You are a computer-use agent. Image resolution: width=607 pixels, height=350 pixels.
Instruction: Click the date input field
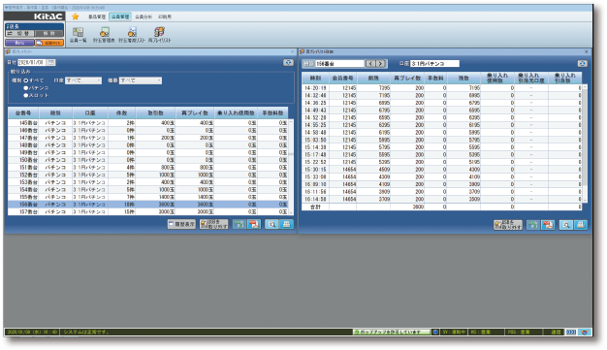(32, 62)
